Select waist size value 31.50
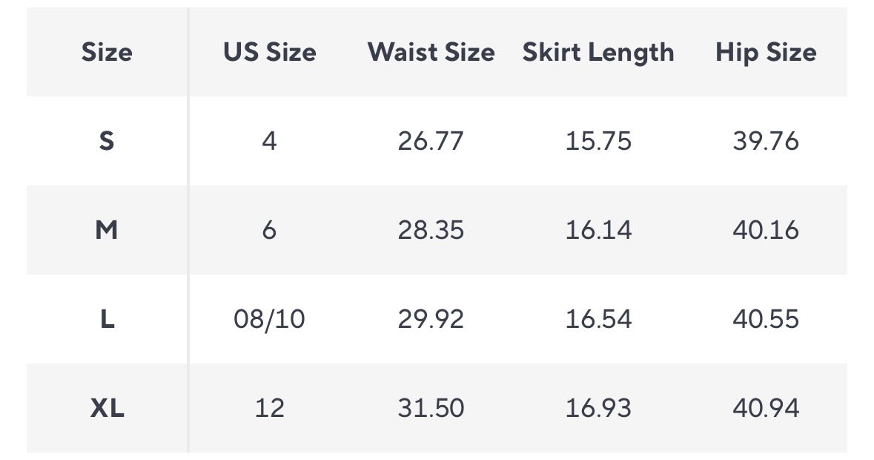The image size is (874, 460). [x=431, y=408]
